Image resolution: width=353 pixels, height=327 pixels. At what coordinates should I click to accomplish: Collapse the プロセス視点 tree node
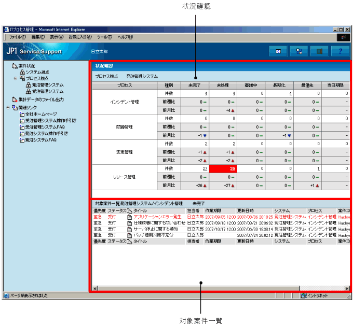click(15, 78)
